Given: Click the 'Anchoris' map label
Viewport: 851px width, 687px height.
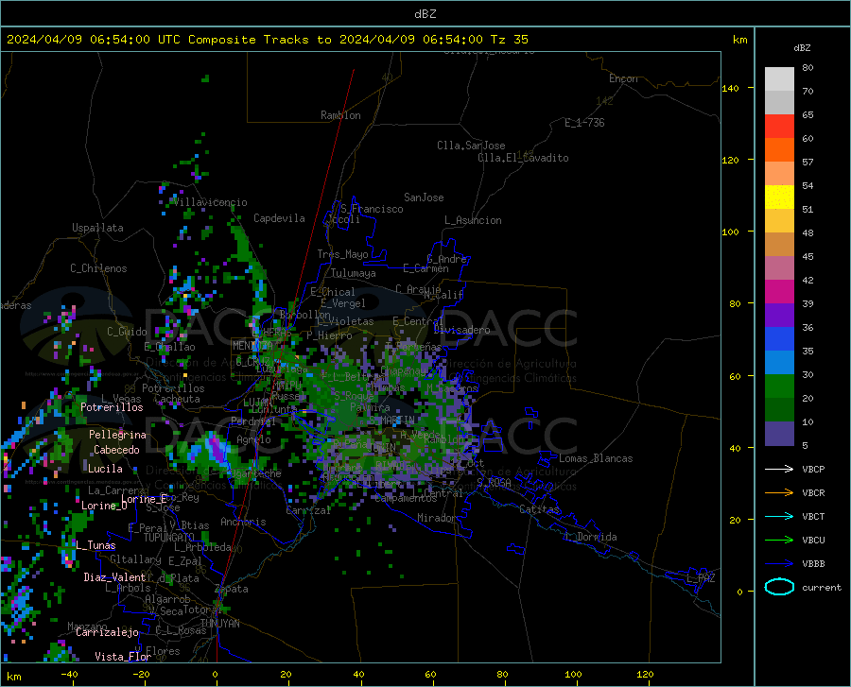Looking at the screenshot, I should 243,522.
